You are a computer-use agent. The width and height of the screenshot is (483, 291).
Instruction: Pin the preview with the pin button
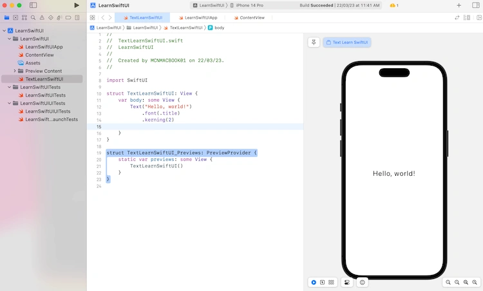coord(314,42)
